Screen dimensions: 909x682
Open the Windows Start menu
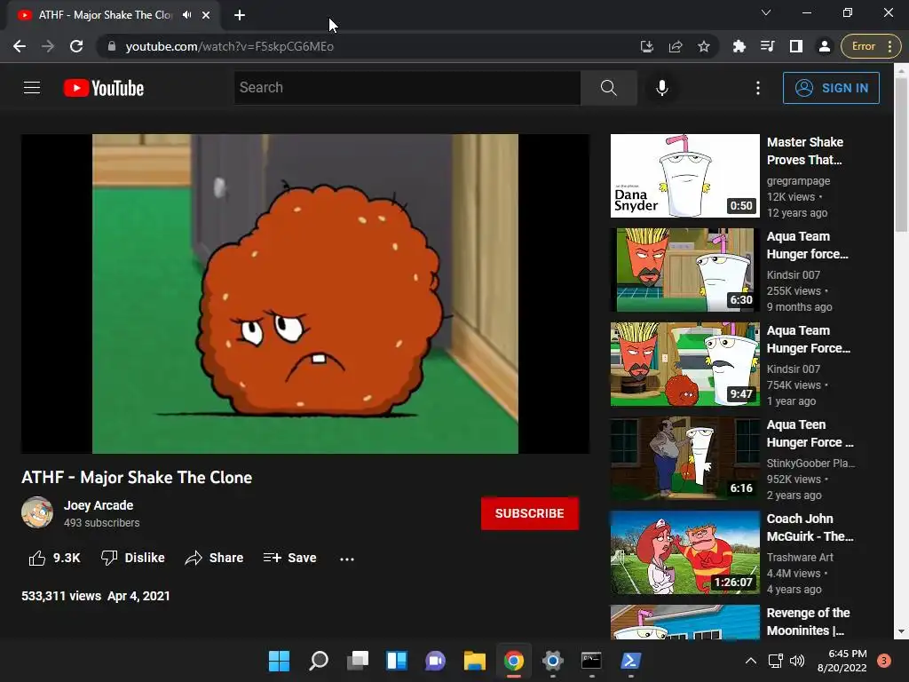click(x=279, y=661)
